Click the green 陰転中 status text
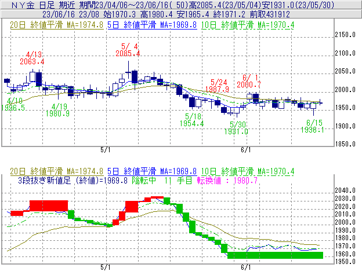This screenshot has height=275, width=362. 144,180
